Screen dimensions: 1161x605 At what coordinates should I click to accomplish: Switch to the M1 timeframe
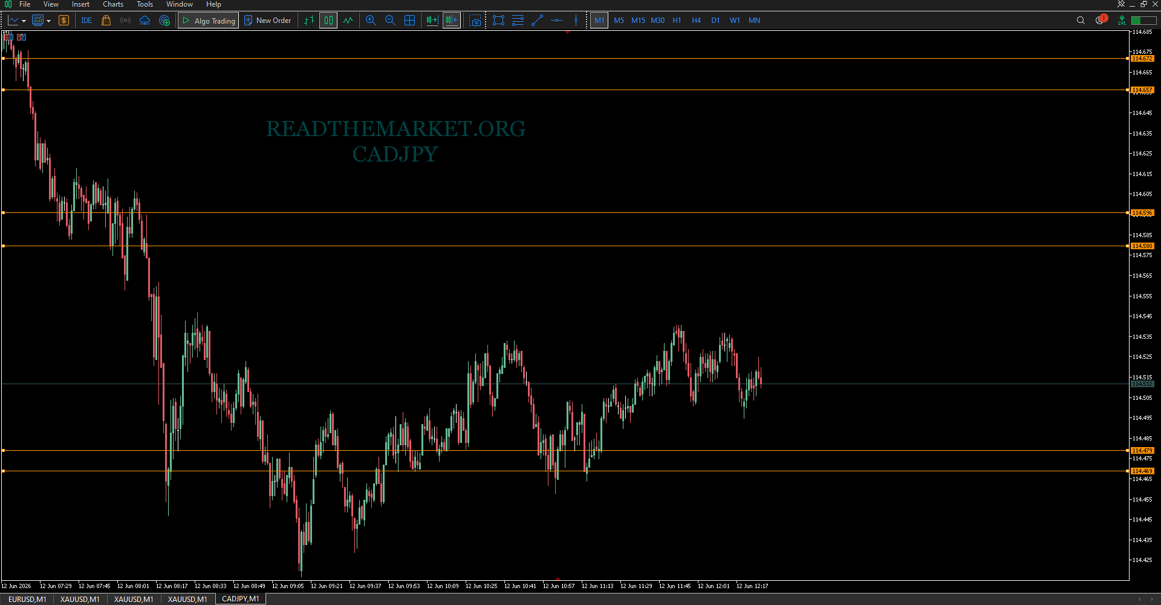point(599,21)
